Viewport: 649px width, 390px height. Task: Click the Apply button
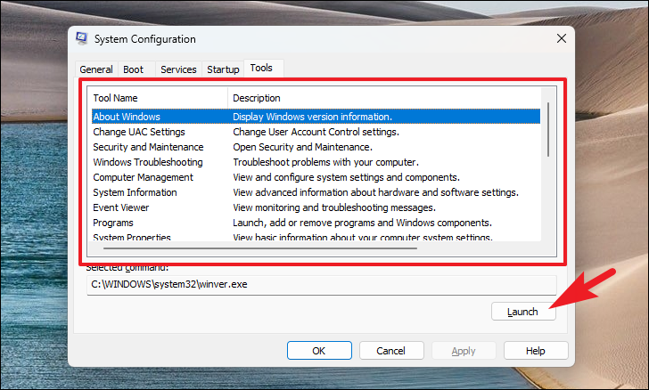464,351
